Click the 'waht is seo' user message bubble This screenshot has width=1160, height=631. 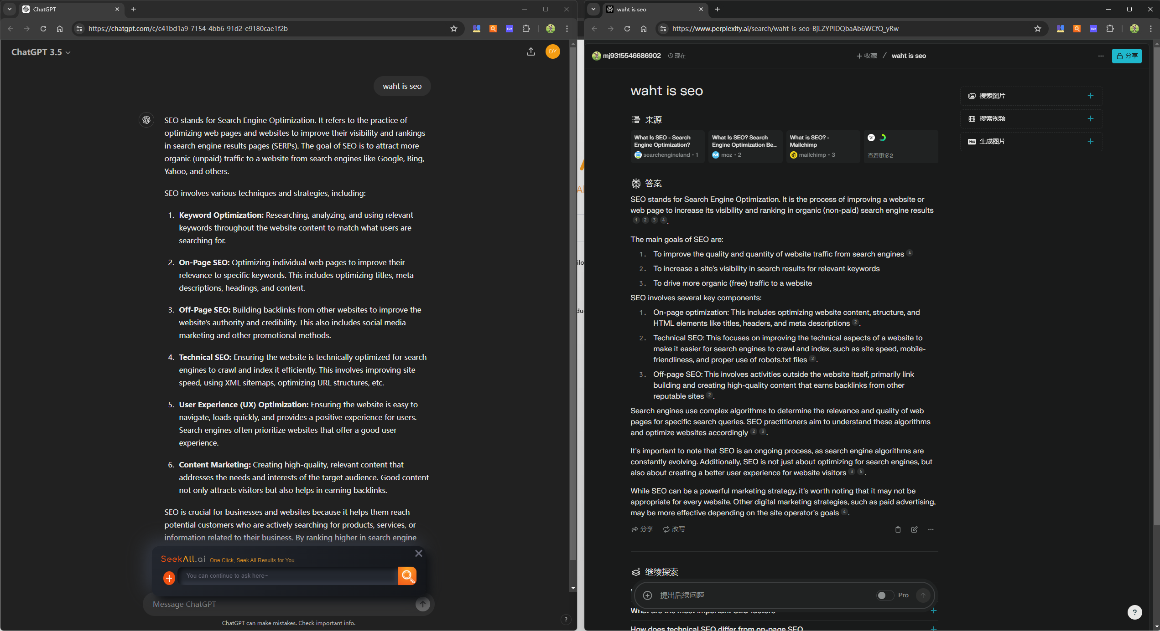pyautogui.click(x=402, y=86)
